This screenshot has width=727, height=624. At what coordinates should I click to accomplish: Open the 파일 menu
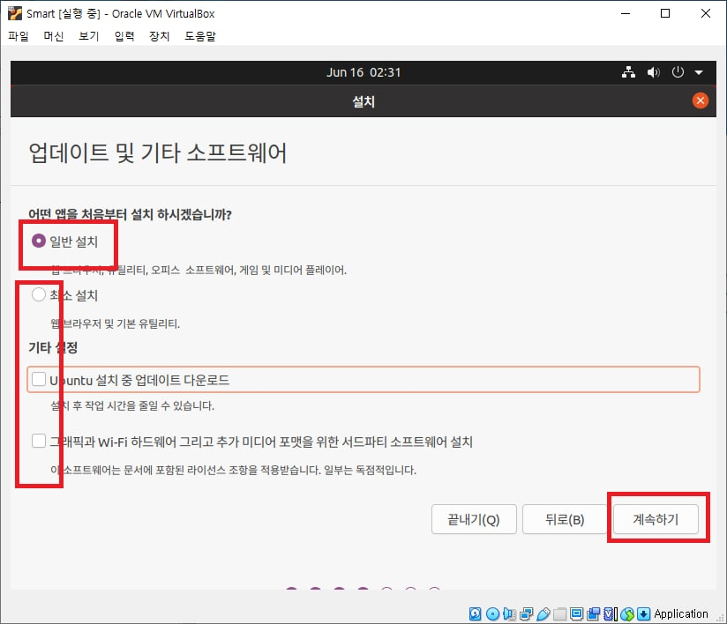pos(19,35)
